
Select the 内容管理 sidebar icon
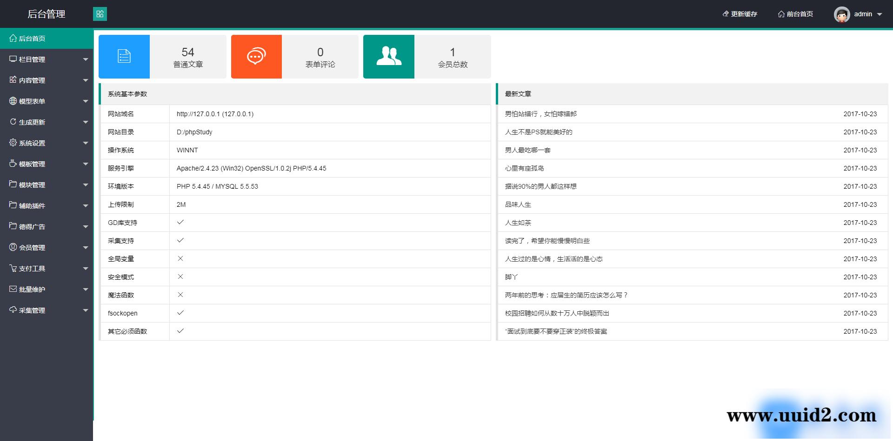pyautogui.click(x=13, y=80)
